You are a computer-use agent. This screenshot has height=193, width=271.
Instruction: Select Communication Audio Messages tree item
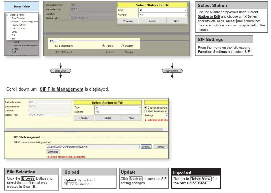pos(25,45)
